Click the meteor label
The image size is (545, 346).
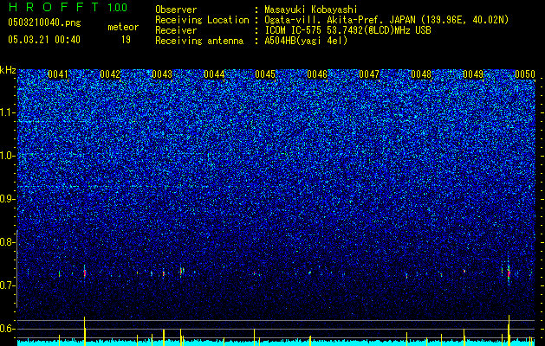coord(123,27)
